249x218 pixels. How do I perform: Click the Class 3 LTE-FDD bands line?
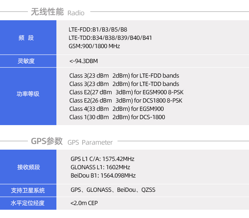click(124, 76)
